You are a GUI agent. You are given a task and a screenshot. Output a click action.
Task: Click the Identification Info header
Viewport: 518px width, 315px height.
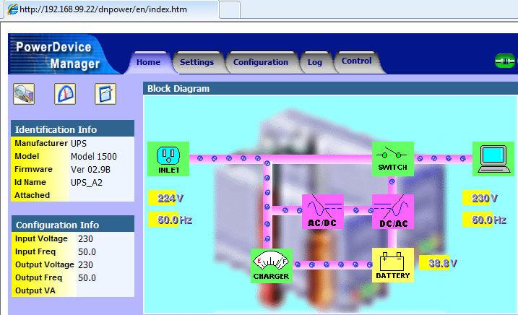click(73, 129)
